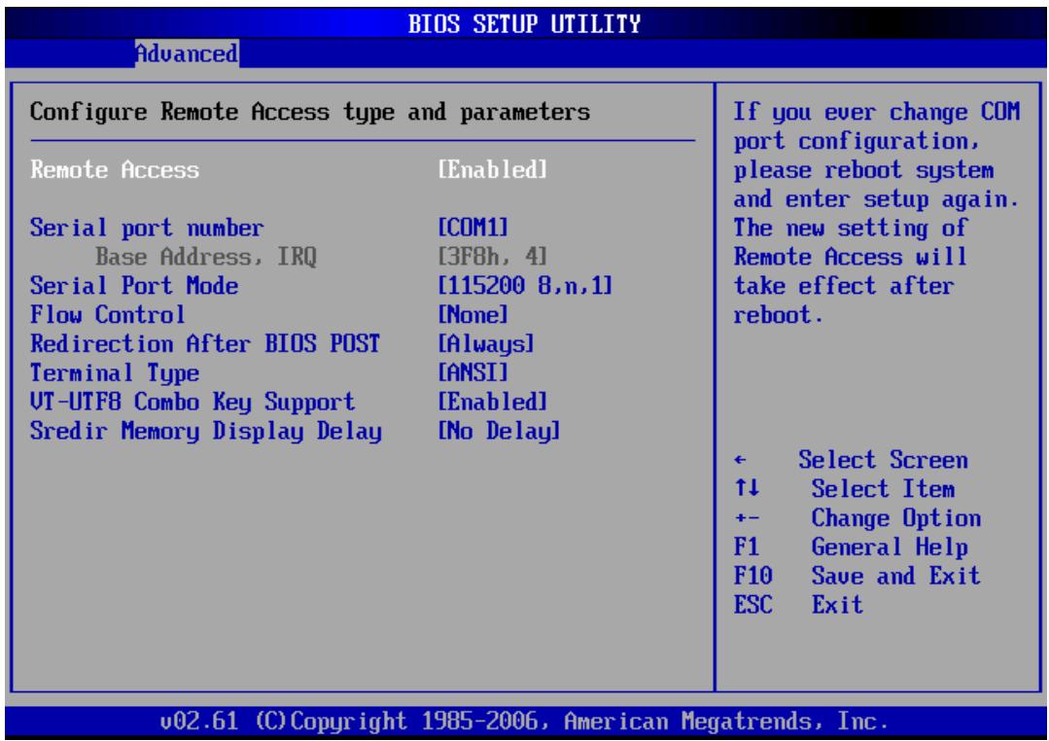This screenshot has height=741, width=1049.
Task: Select the Serial port number label
Action: (147, 229)
